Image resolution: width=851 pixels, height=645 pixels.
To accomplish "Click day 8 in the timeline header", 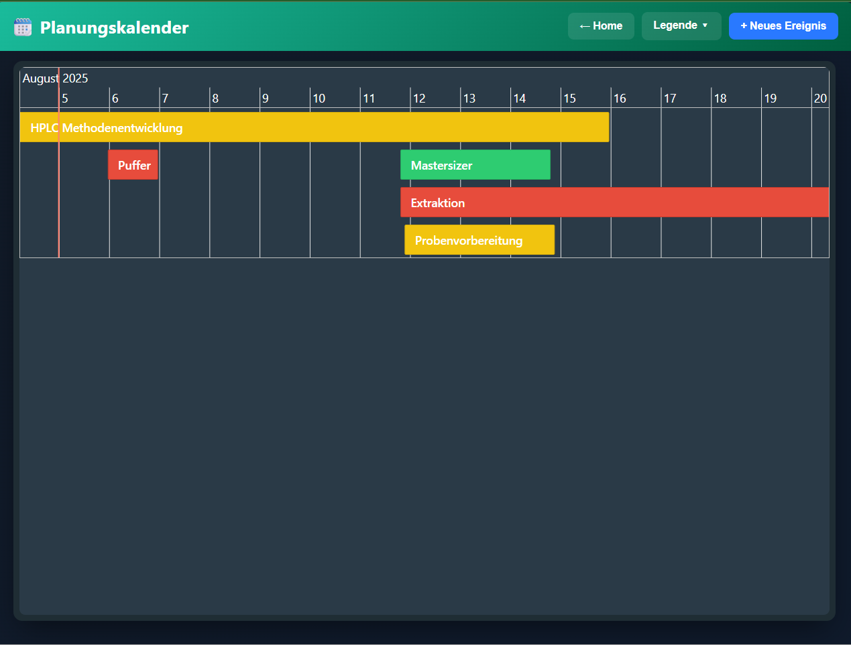I will click(215, 99).
